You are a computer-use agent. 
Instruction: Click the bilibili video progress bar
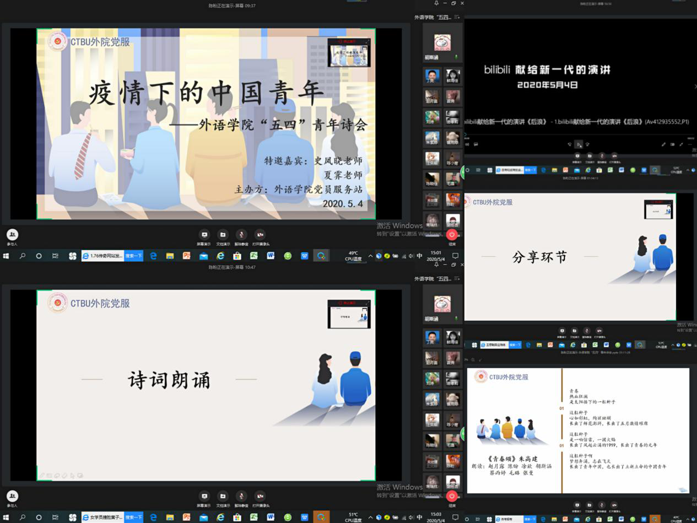[x=579, y=134]
